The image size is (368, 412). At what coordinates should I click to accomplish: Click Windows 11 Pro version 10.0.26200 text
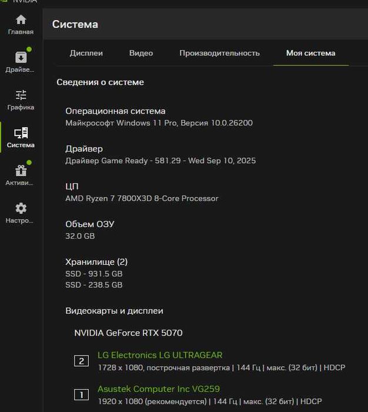click(159, 123)
